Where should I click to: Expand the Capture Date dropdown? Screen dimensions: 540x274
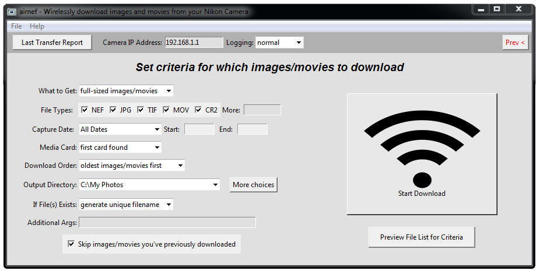click(x=120, y=129)
